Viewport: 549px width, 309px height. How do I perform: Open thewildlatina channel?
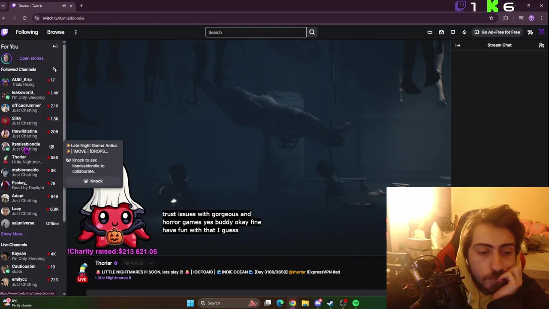[x=31, y=133]
